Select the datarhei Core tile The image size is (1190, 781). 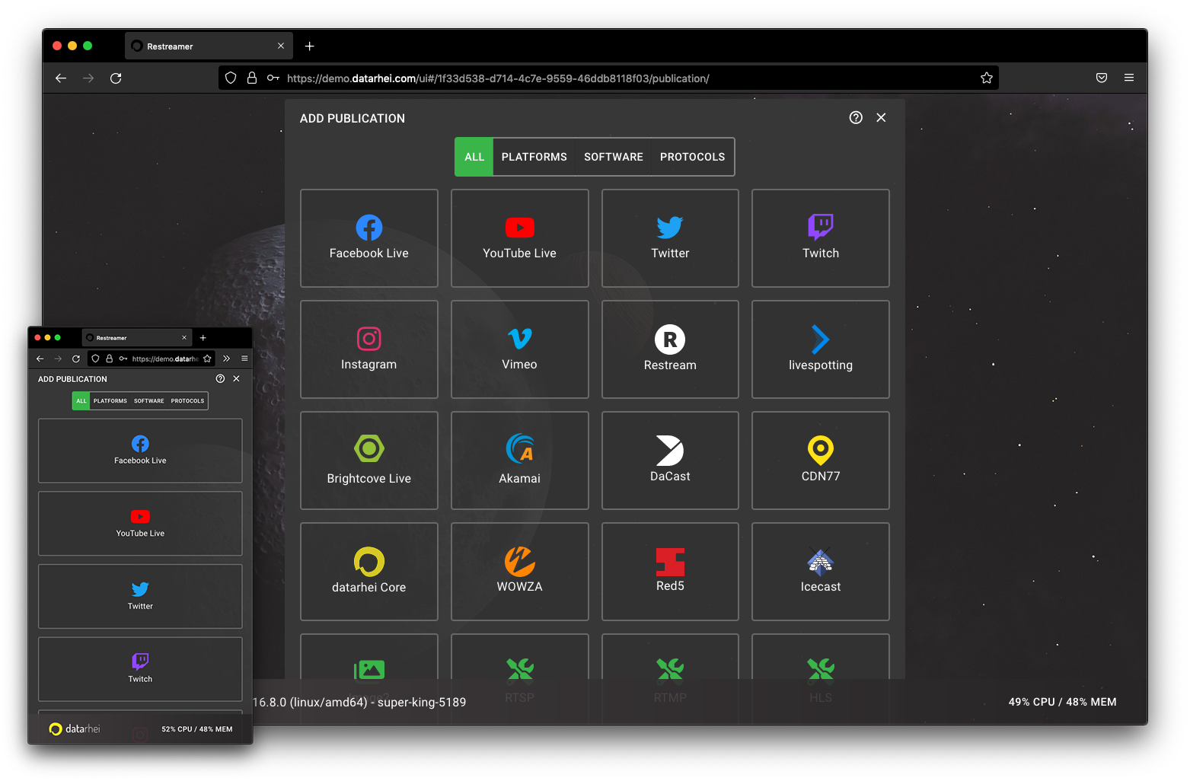point(368,572)
